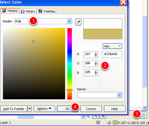
Task: Click the status bar color proofing icon
Action: 98,122
